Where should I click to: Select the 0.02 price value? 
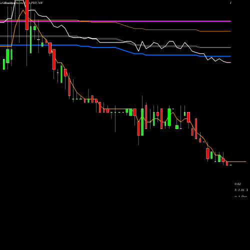click(x=237, y=184)
